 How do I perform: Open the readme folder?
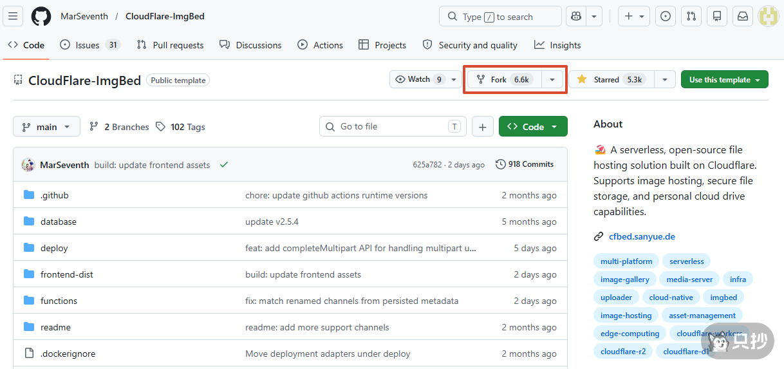pyautogui.click(x=55, y=327)
